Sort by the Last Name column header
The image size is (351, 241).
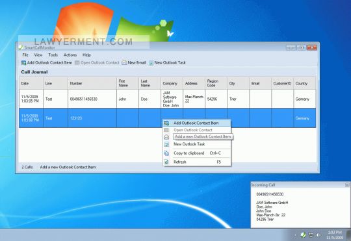tap(149, 83)
